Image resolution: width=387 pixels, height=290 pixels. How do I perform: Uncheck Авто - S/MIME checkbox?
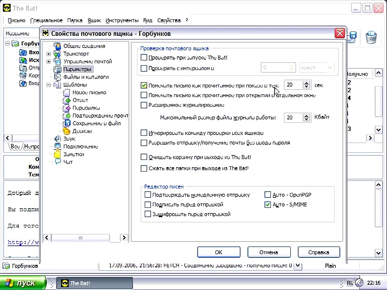click(268, 205)
